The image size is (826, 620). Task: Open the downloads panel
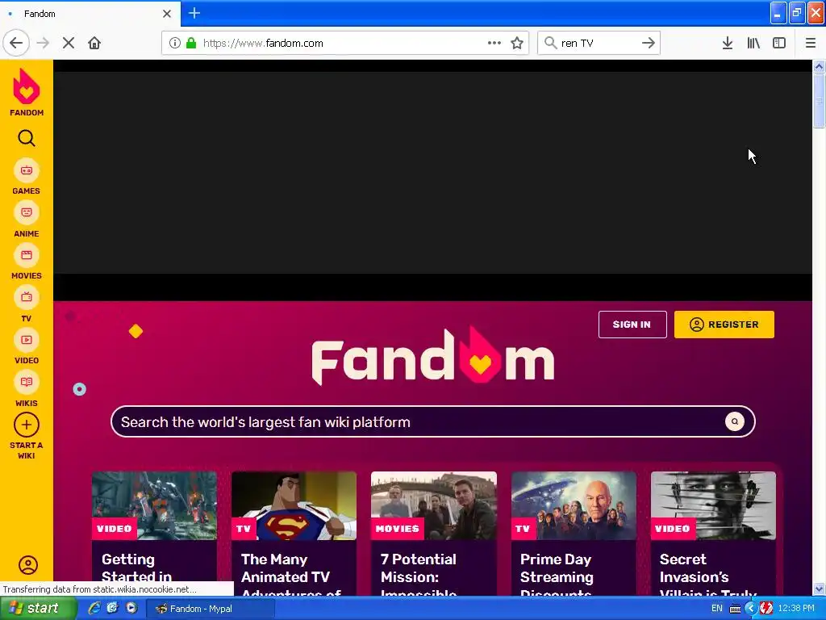[x=728, y=44]
